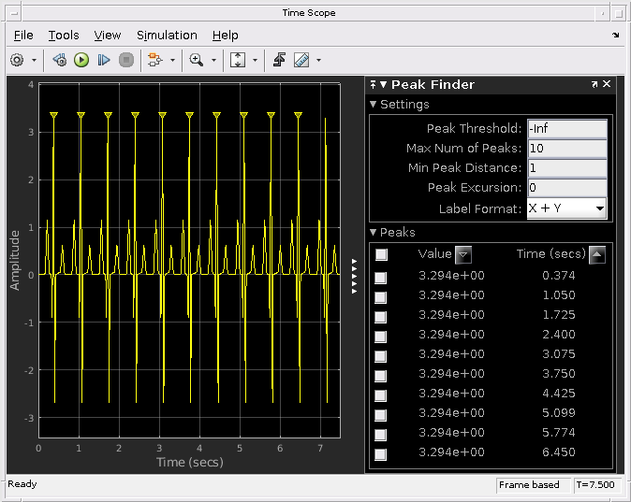The image size is (631, 502).
Task: Click the Peak Threshold input field
Action: pyautogui.click(x=567, y=129)
